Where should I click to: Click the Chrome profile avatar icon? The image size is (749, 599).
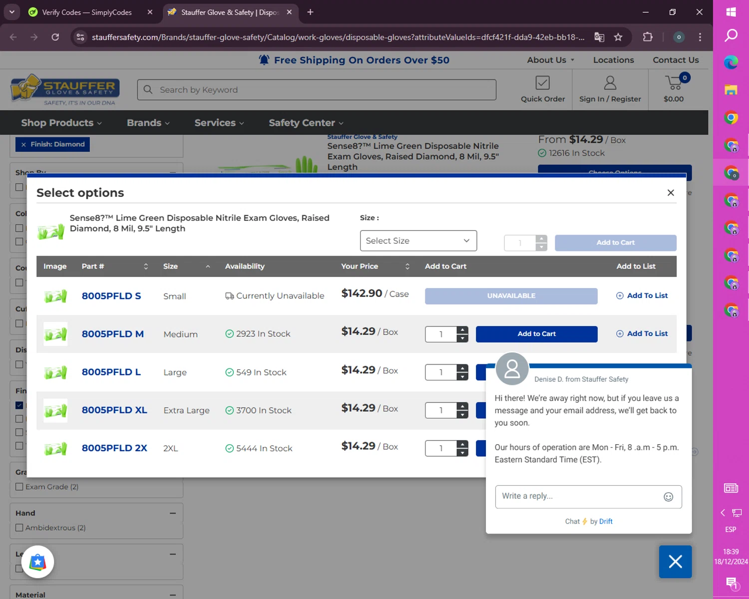pos(679,37)
